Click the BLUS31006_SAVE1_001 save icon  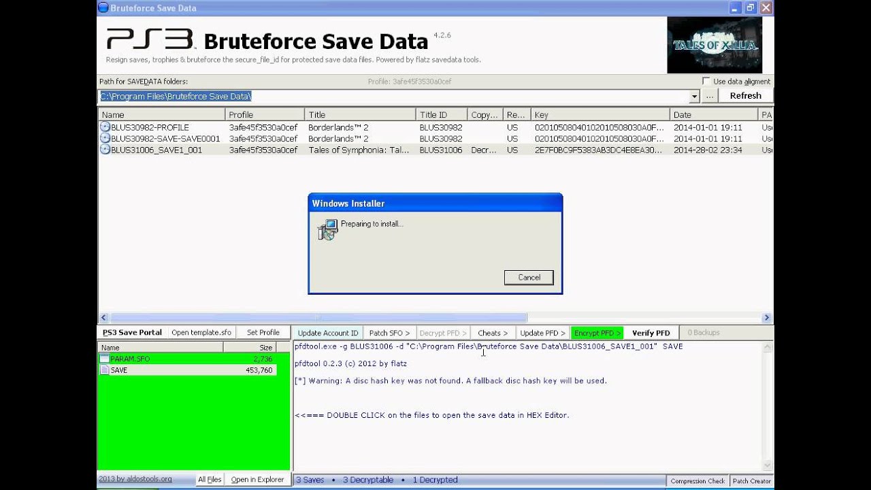[105, 150]
